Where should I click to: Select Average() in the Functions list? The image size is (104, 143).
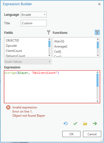[61, 46]
